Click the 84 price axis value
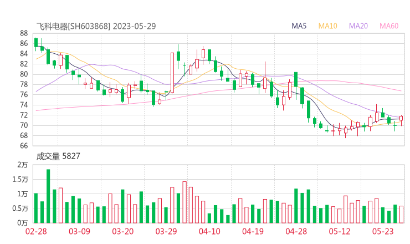The image size is (410, 244). [24, 54]
